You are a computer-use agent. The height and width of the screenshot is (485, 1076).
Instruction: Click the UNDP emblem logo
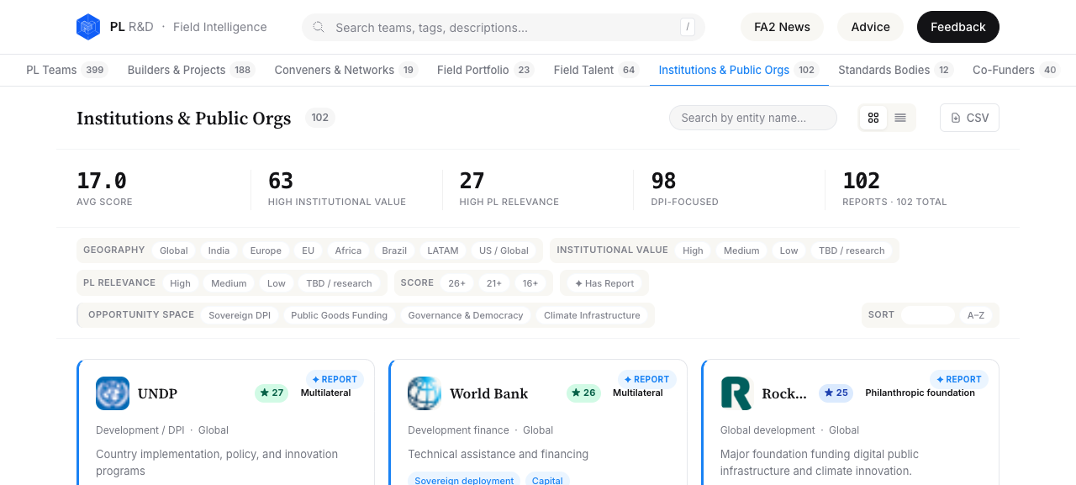coord(113,393)
